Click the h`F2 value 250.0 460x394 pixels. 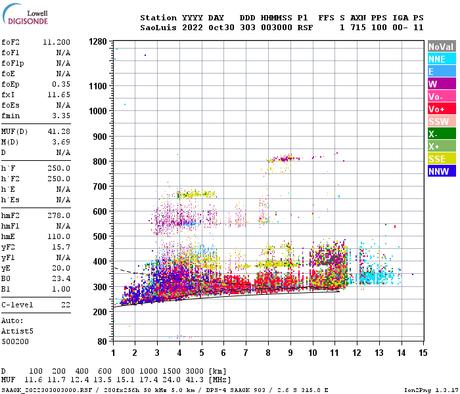[x=59, y=179]
